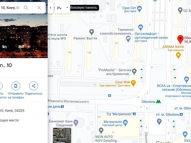The height and width of the screenshot is (143, 191).
Task: Click address text ending Киев, 04205
Action: tap(12, 110)
